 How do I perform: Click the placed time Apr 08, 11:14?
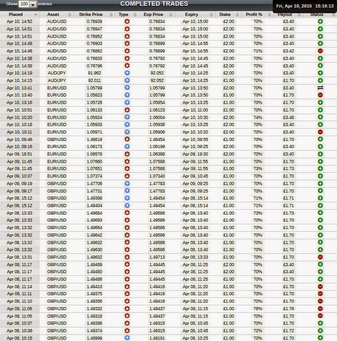[x=19, y=287]
